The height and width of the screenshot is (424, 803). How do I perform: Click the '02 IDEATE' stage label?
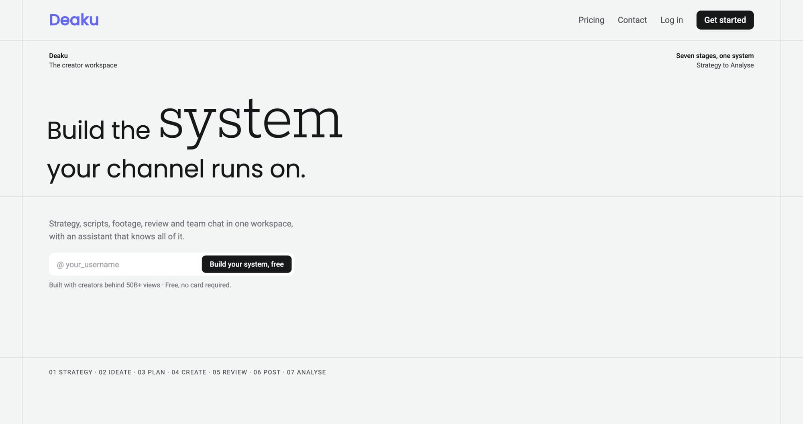tap(115, 372)
